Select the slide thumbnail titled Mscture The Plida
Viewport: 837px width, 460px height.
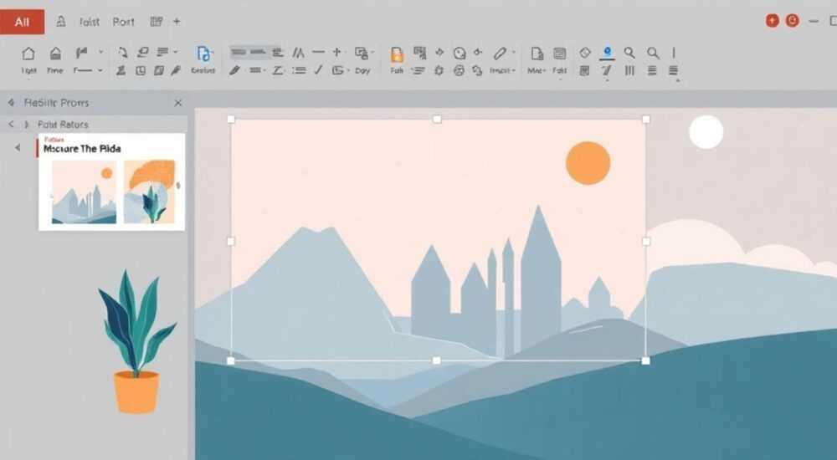pos(111,181)
